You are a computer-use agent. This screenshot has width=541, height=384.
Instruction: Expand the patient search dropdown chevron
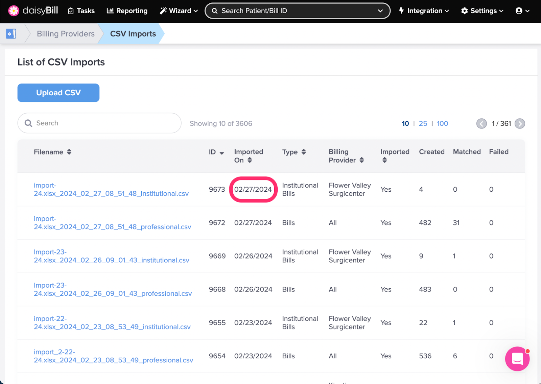[x=380, y=11]
